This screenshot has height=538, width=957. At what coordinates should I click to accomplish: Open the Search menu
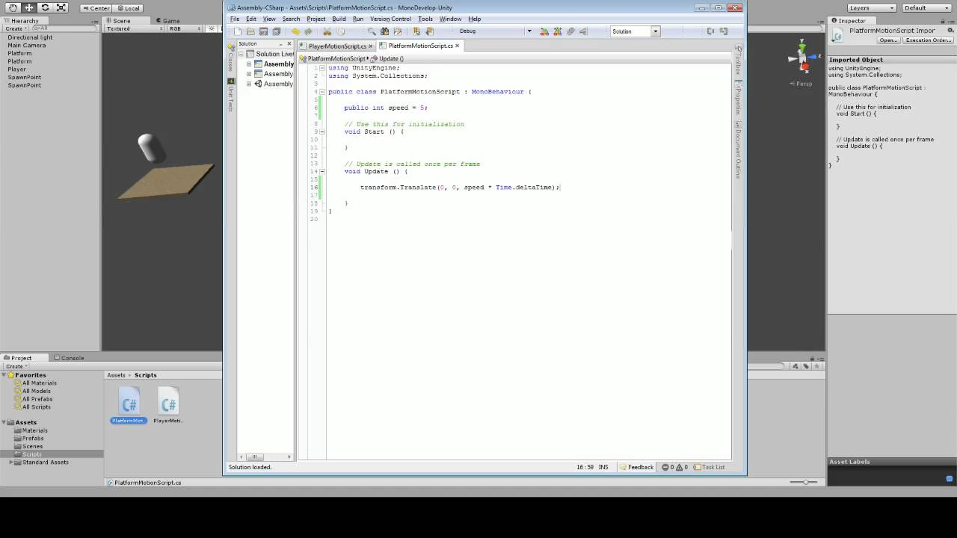[291, 19]
